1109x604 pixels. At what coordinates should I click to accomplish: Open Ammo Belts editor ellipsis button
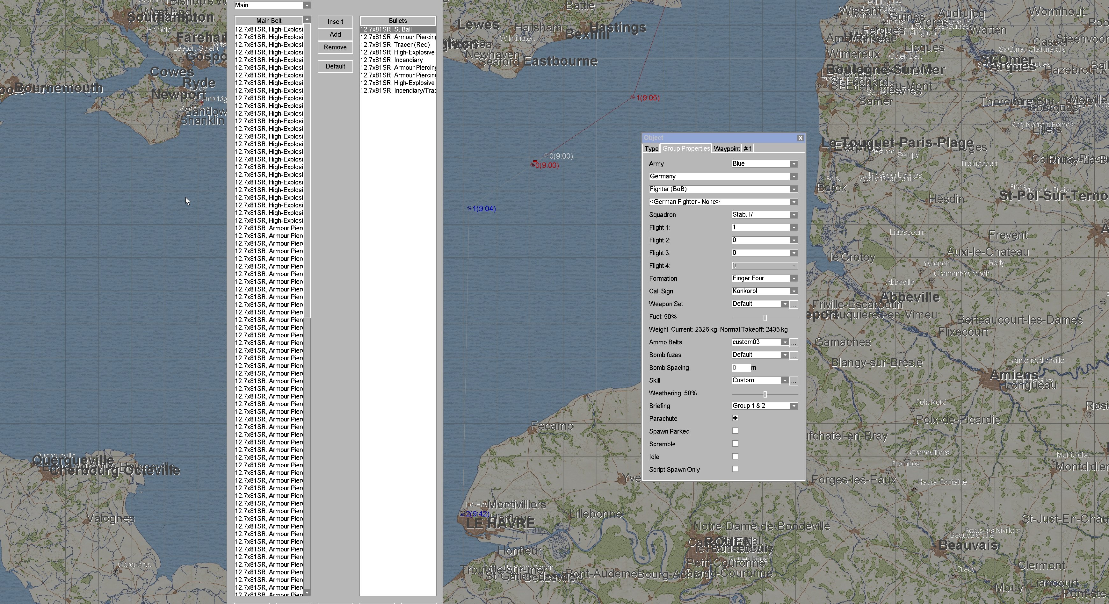[x=794, y=343]
